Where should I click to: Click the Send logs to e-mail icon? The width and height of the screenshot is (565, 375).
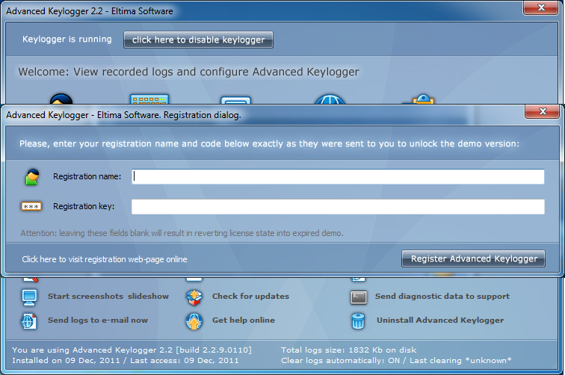(x=29, y=320)
